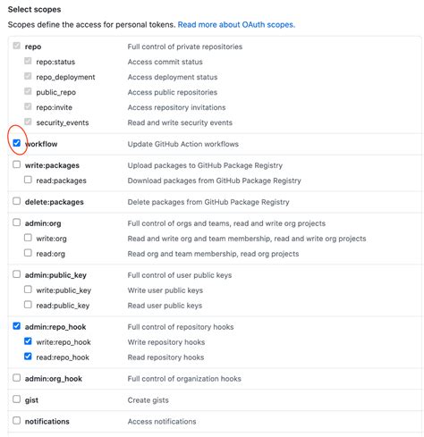This screenshot has height=437, width=424.
Task: Check the admin:org scope box
Action: 17,223
